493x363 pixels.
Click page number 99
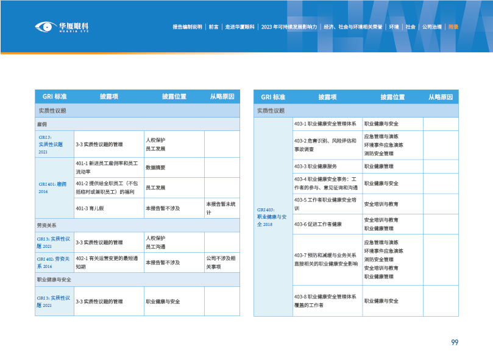(454, 342)
